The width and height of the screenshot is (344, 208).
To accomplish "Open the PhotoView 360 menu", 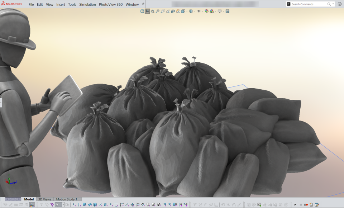I will point(111,4).
